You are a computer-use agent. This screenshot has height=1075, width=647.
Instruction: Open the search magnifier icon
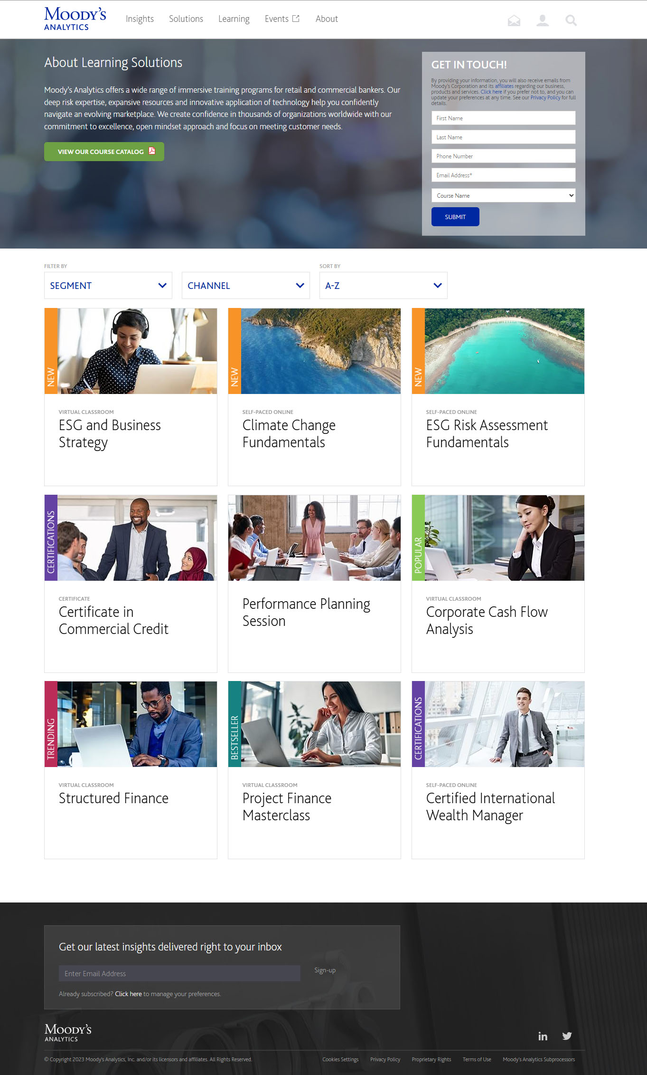[x=571, y=20]
